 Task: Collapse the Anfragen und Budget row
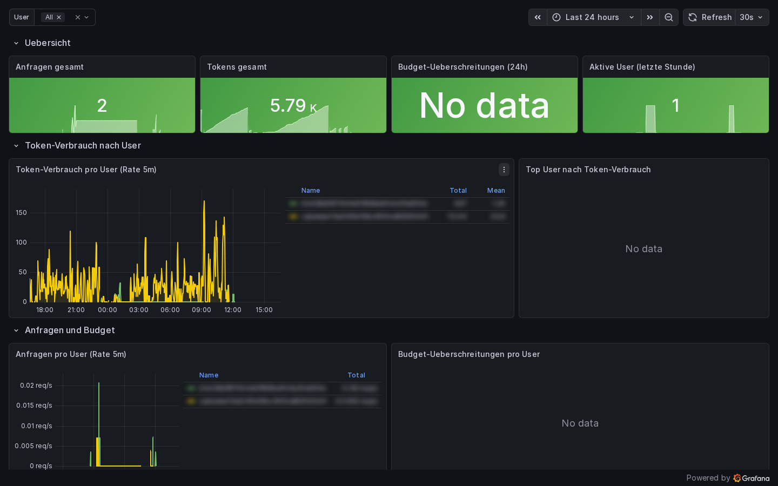[x=16, y=330]
